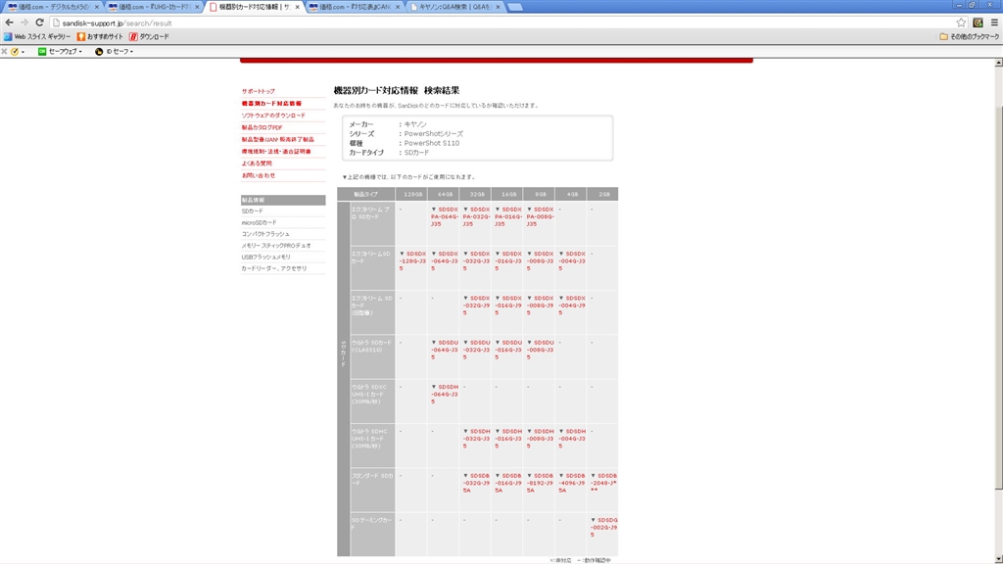Open SDSDB-4096-J95A product link
Viewport: 1003px width, 564px height.
point(572,483)
